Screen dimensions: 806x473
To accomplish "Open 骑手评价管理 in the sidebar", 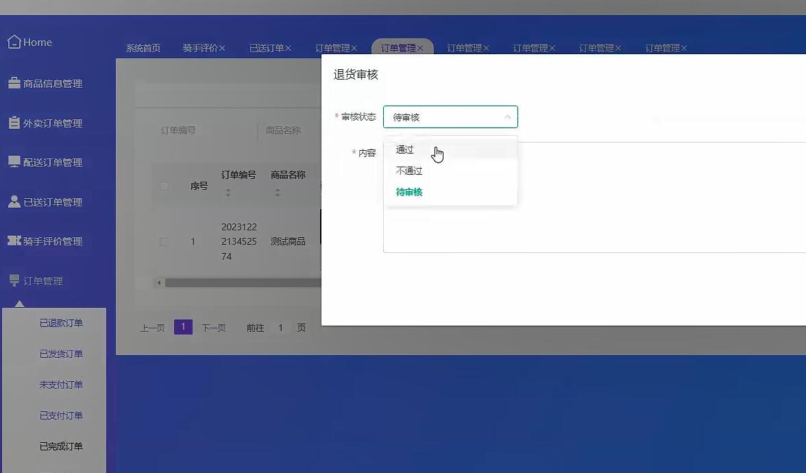I will point(52,241).
